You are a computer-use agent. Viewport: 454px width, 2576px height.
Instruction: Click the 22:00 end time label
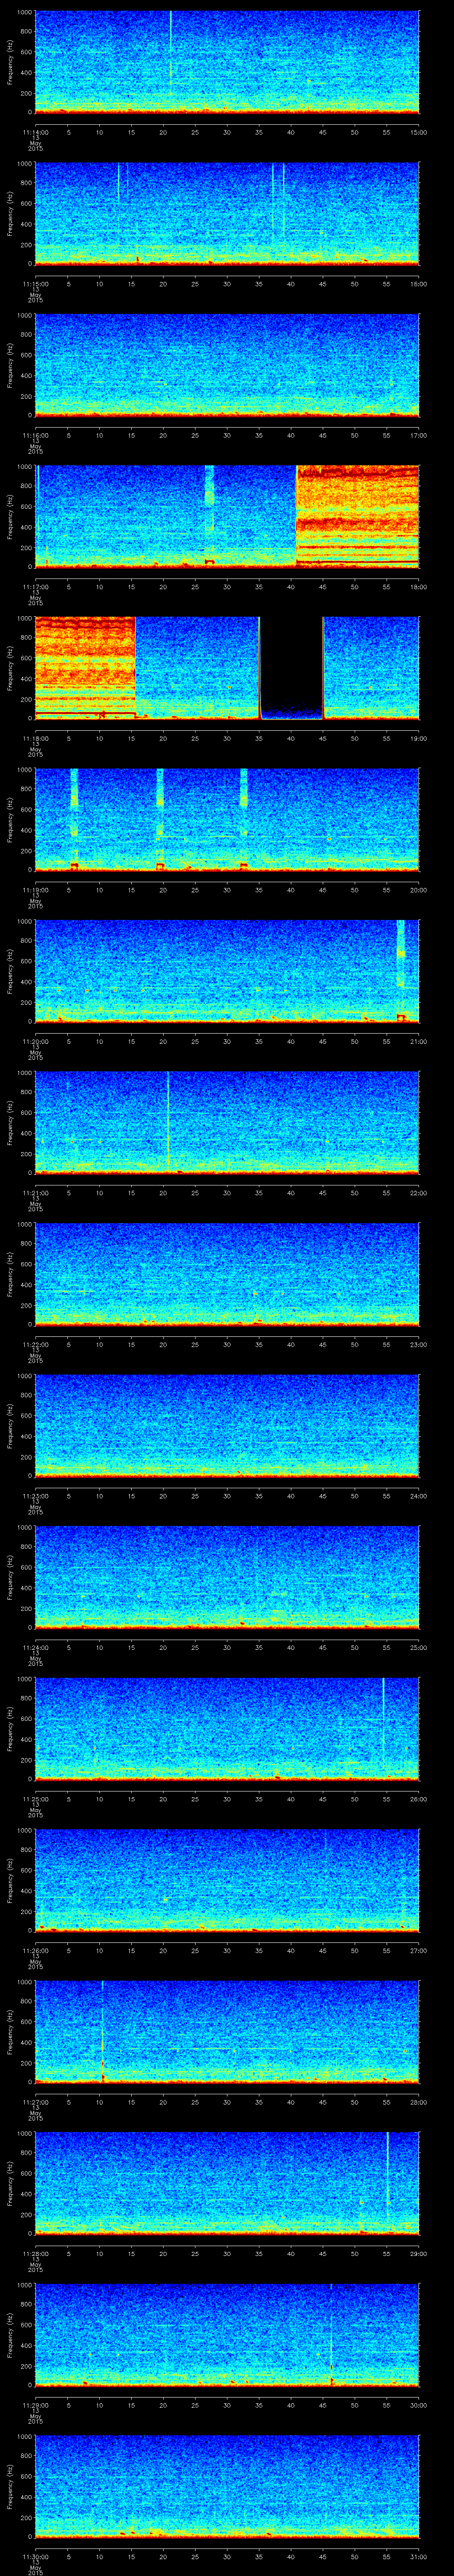point(419,1193)
